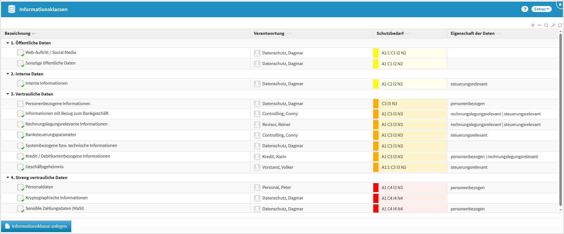Click the plus icon in table toolbar
Image resolution: width=564 pixels, height=234 pixels.
coord(533,25)
